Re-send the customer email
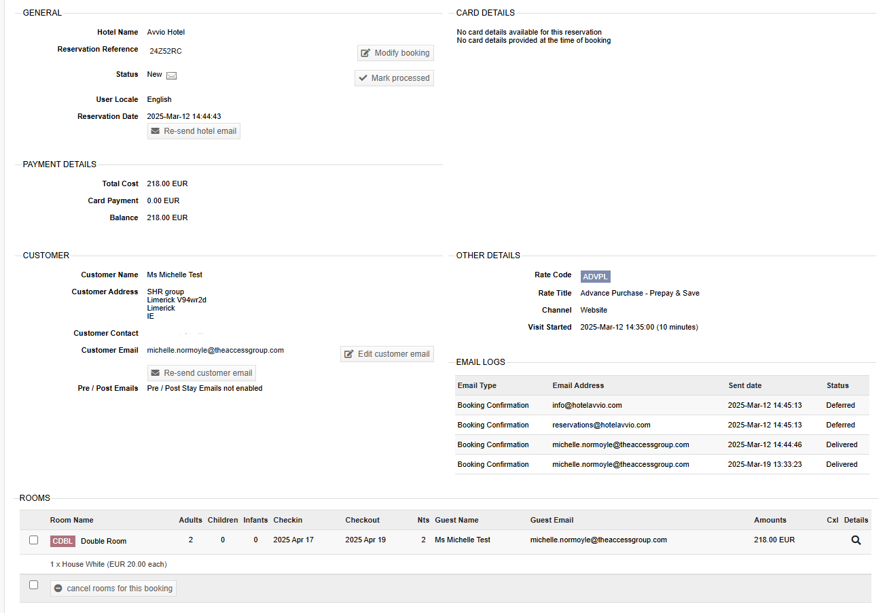The image size is (883, 613). 202,373
